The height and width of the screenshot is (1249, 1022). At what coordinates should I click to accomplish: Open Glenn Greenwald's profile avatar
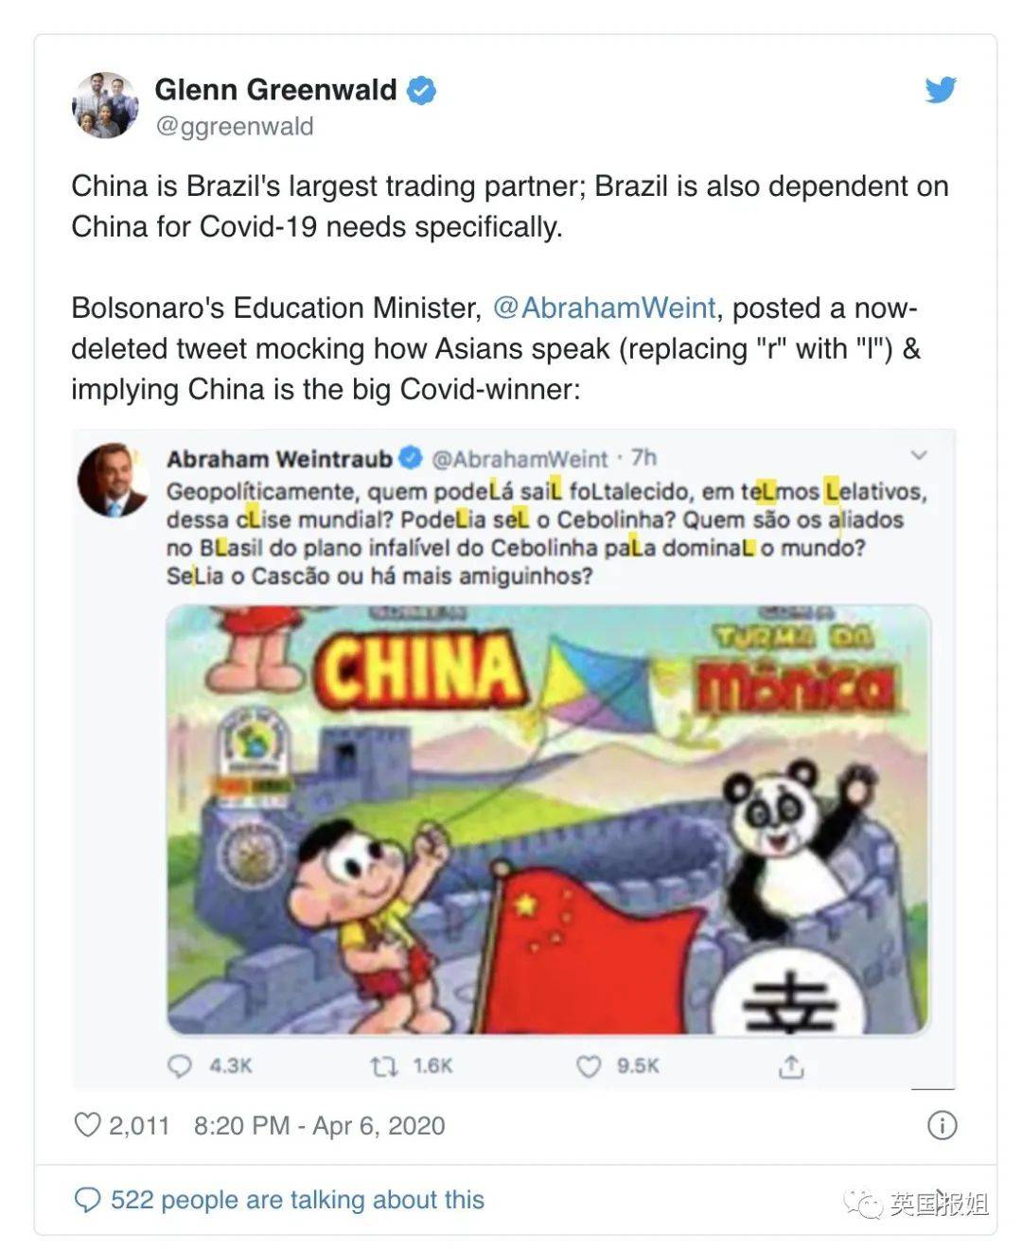(105, 105)
